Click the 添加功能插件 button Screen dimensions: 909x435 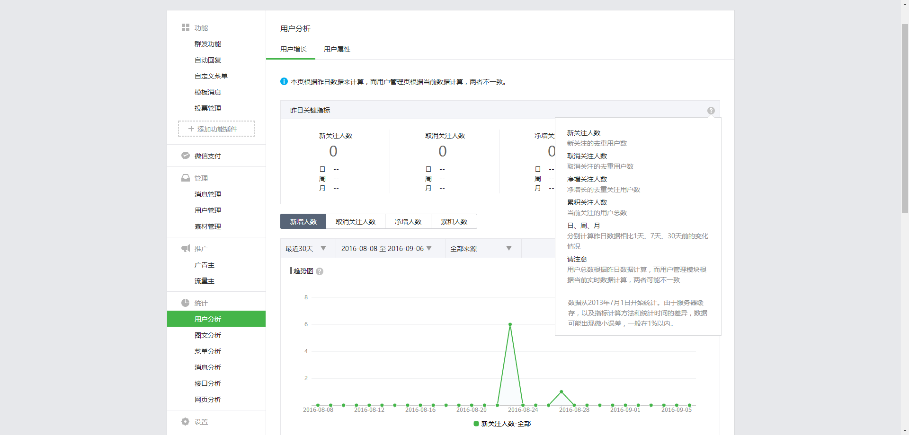tap(216, 129)
